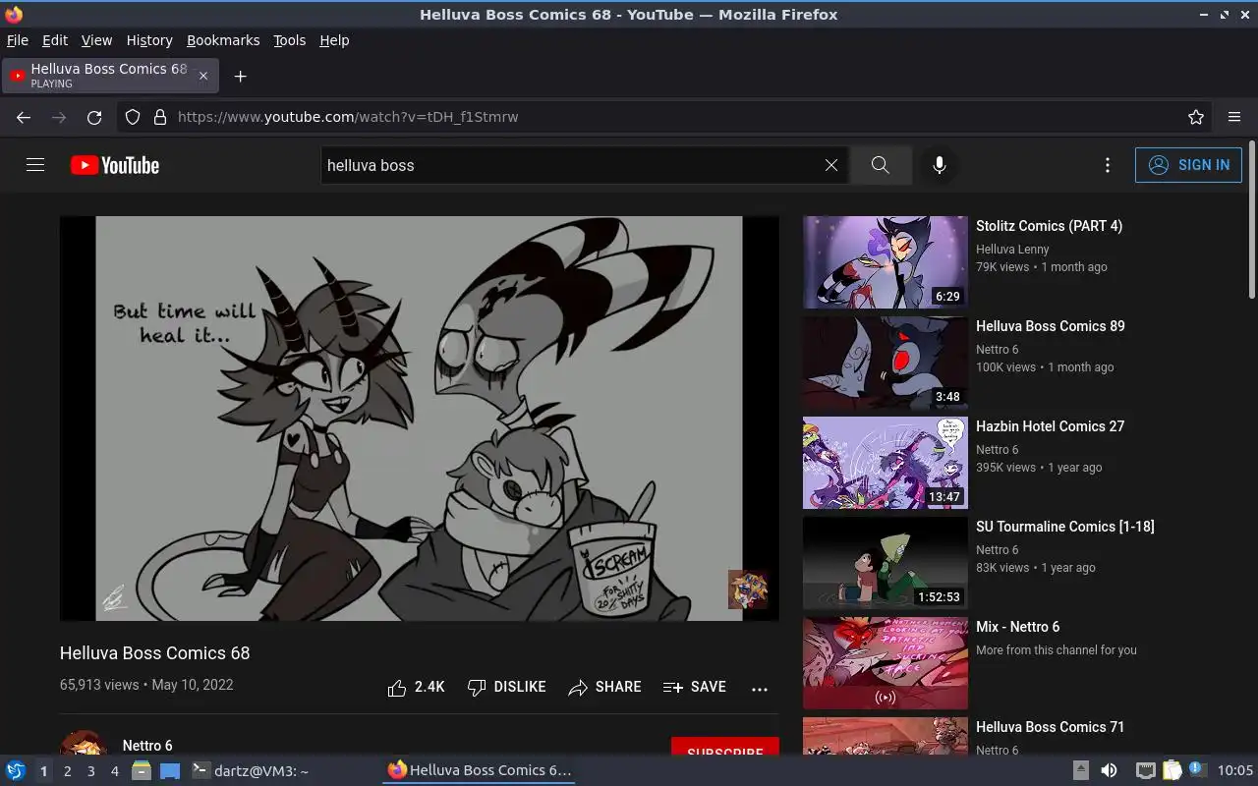1258x786 pixels.
Task: Switch to workspace 4
Action: click(114, 771)
